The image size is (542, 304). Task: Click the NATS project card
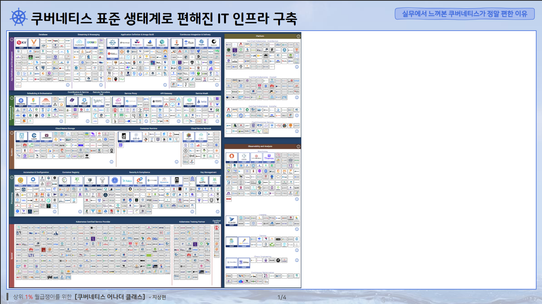pos(91,43)
